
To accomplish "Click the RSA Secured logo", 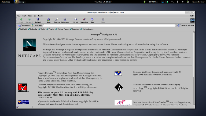I will point(23,88).
